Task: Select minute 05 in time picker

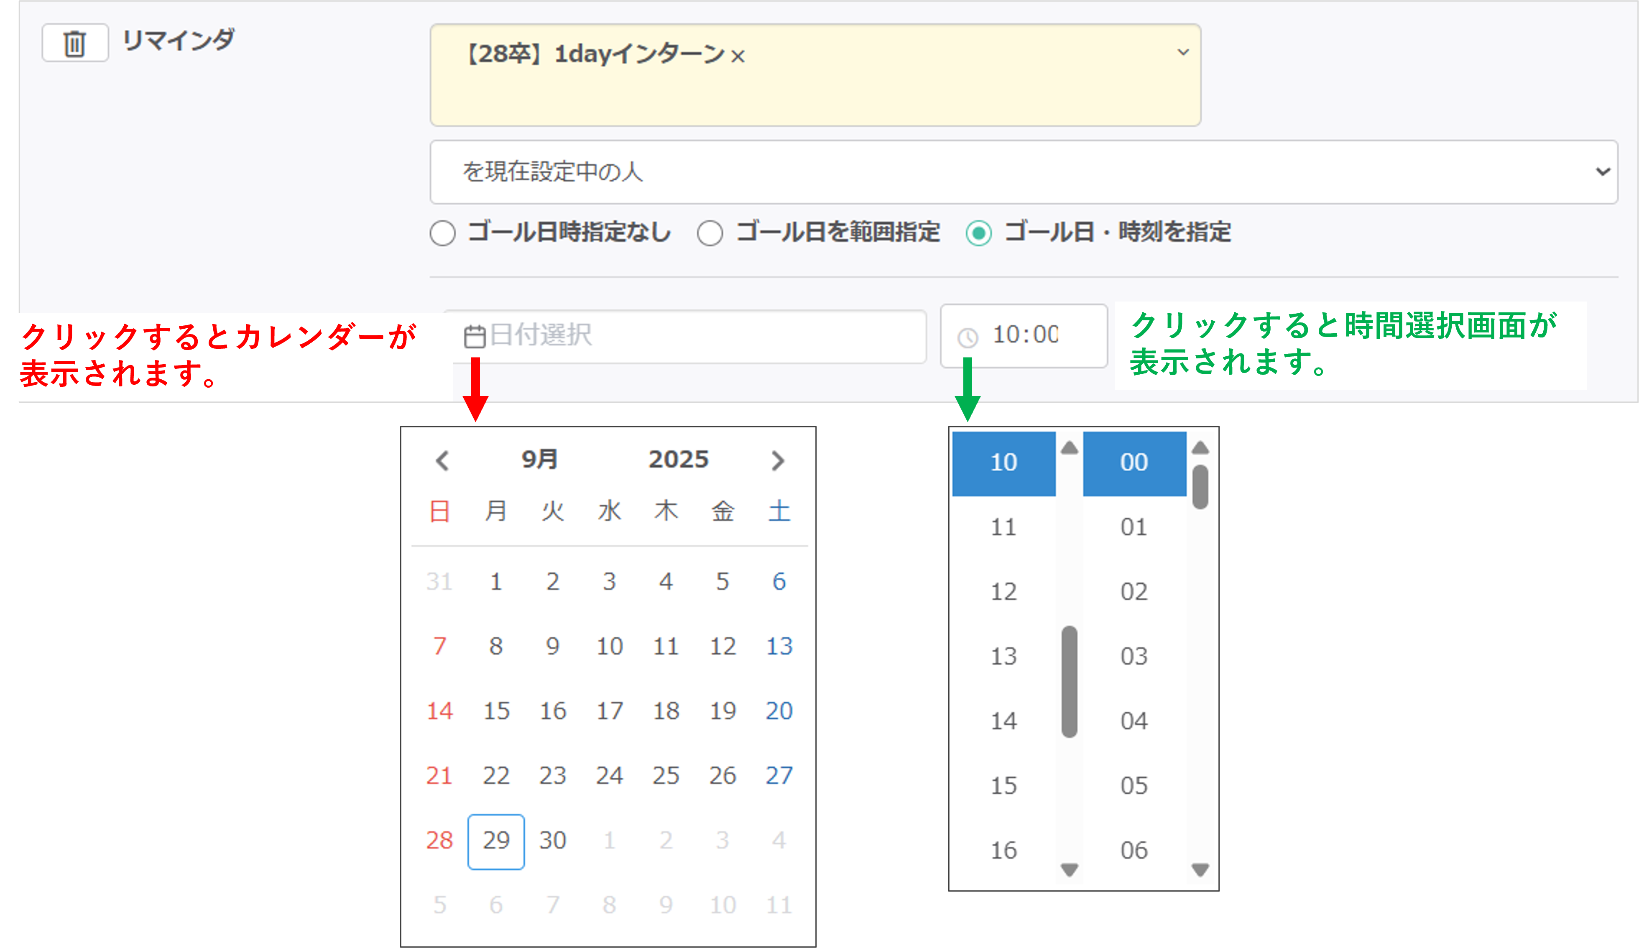Action: tap(1134, 785)
